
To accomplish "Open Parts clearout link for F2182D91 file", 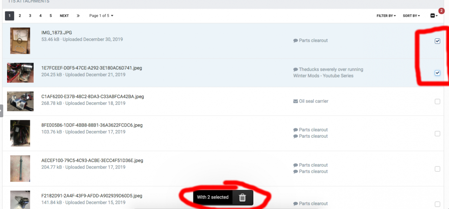I will pos(313,203).
